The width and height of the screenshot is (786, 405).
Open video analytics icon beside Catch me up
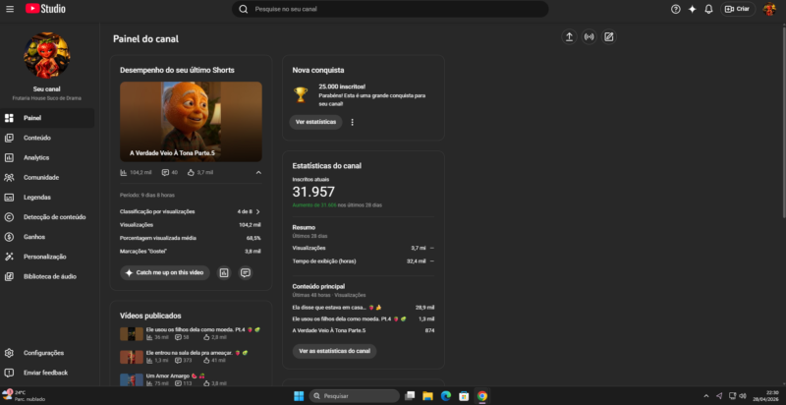click(224, 272)
